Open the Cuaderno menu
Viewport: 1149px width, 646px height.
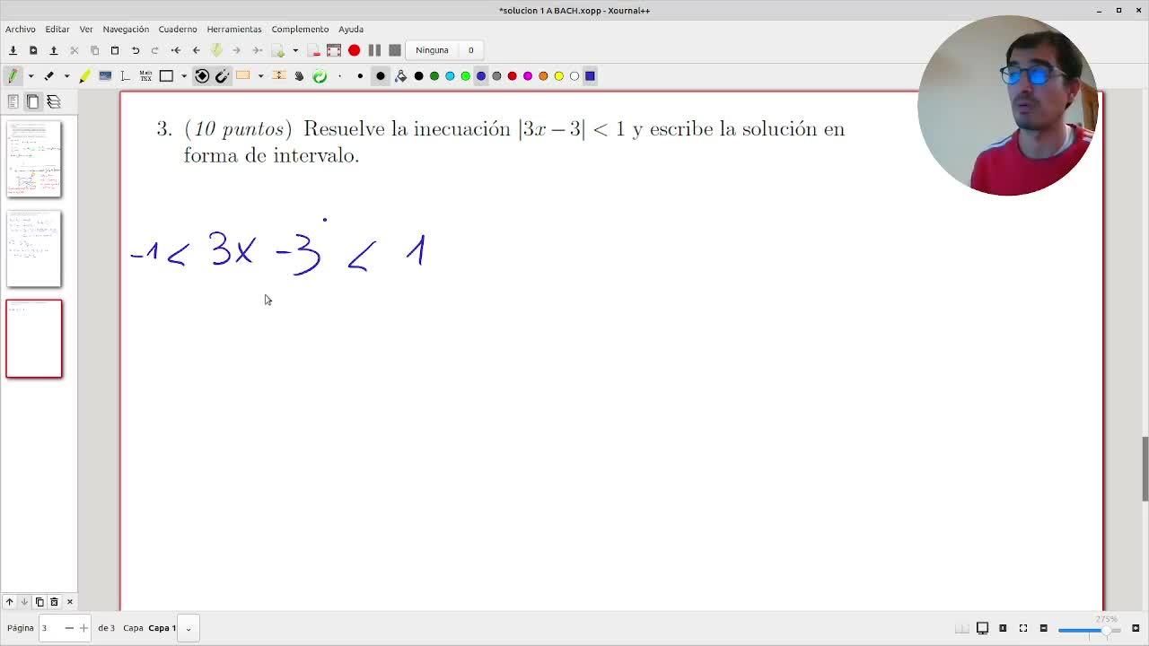pyautogui.click(x=178, y=29)
